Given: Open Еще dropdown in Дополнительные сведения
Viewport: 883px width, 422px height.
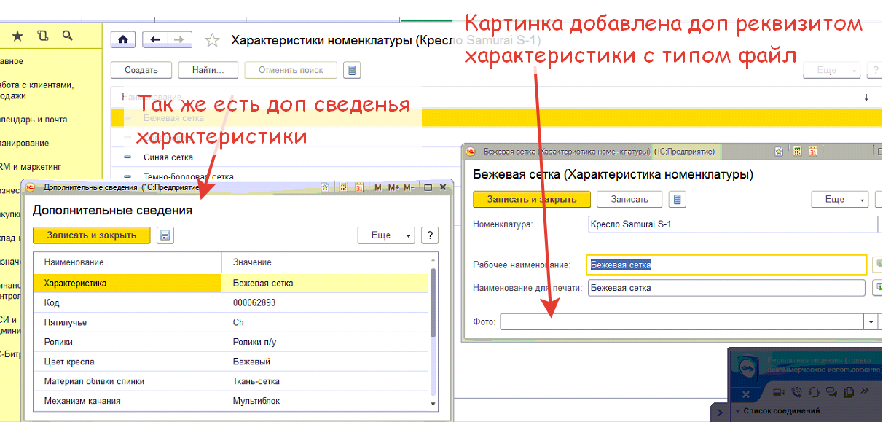Looking at the screenshot, I should [386, 235].
